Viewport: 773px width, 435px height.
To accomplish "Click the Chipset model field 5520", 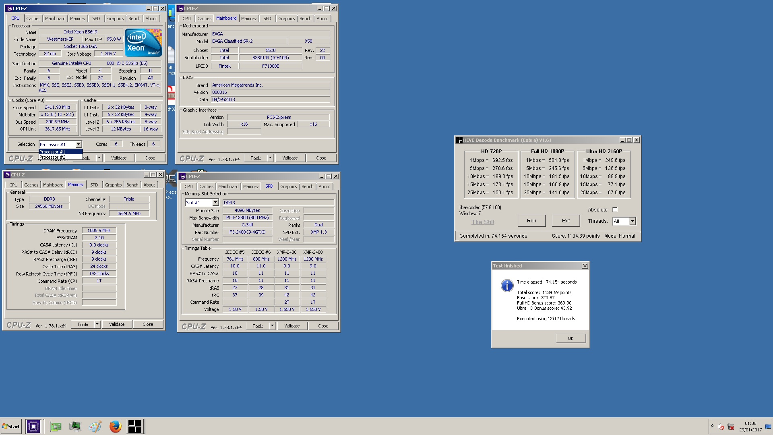I will pos(271,50).
